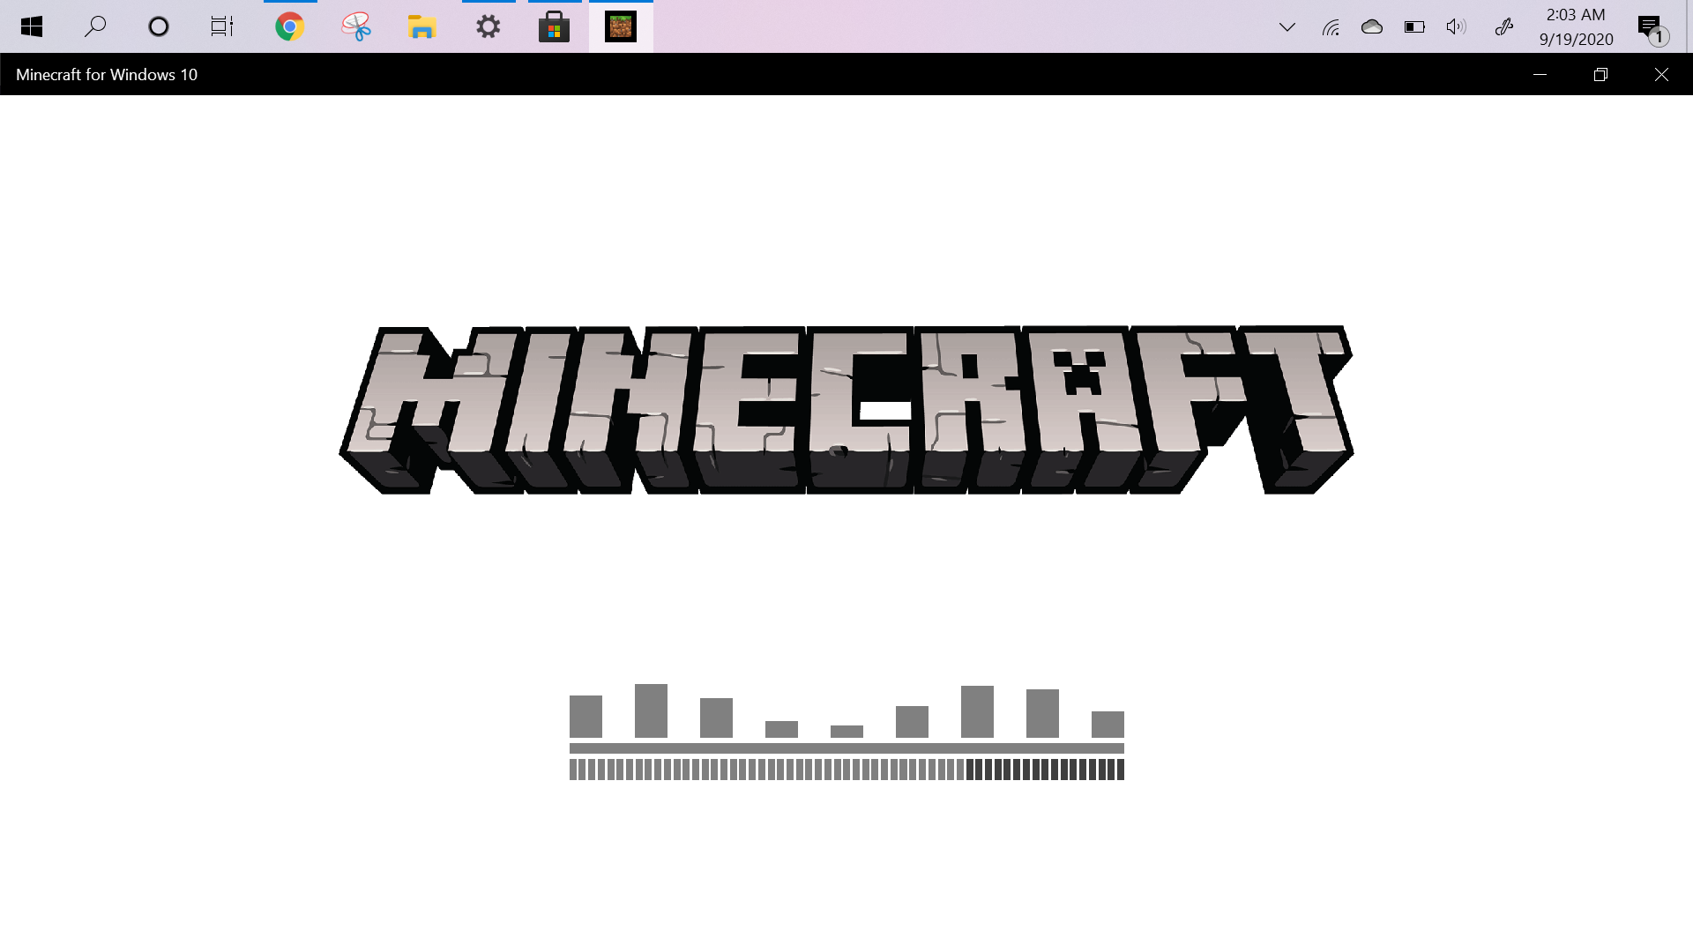1693x952 pixels.
Task: Select the Minecraft grass block taskbar icon
Action: click(621, 26)
